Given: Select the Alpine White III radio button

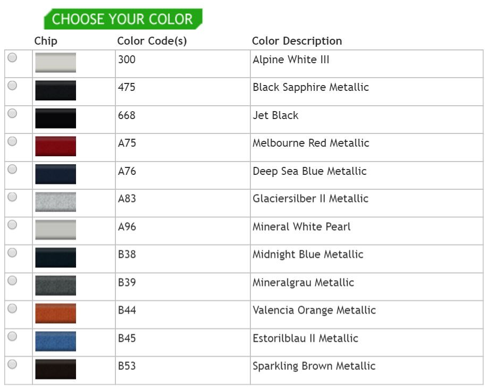Looking at the screenshot, I should point(12,57).
